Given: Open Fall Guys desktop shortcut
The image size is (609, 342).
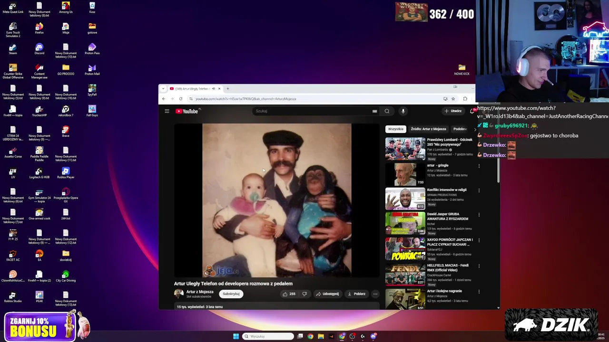Looking at the screenshot, I should pos(92,111).
